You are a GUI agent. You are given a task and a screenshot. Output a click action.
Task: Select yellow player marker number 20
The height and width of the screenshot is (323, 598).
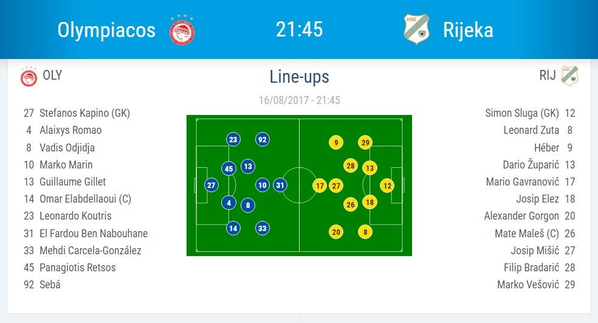(336, 232)
